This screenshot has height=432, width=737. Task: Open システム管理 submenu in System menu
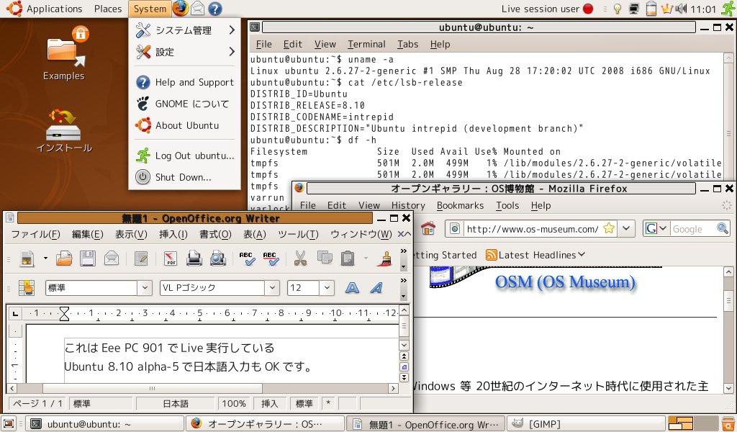(x=185, y=30)
